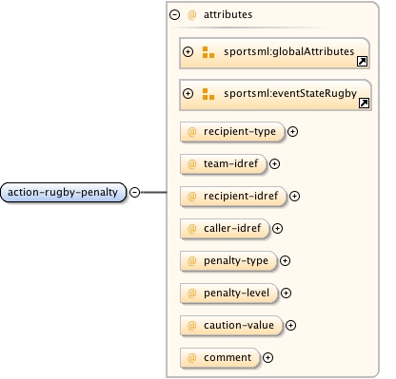The width and height of the screenshot is (396, 379).
Task: Expand the caution-value attribute
Action: coord(290,325)
